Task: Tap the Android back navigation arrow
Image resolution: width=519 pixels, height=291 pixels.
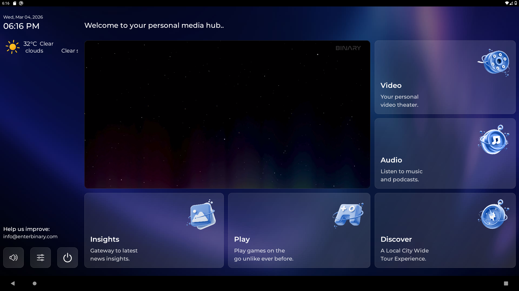Action: click(x=13, y=283)
